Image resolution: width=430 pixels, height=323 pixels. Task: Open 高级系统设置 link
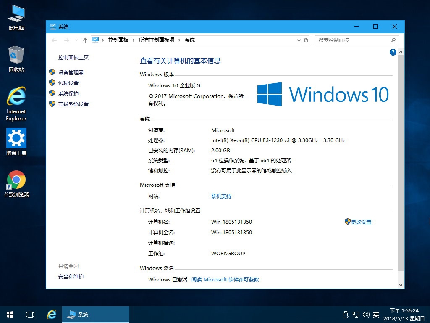pos(73,104)
